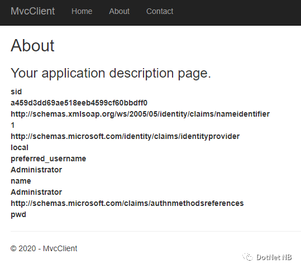Click the DotNet NB watermark icon

click(x=247, y=257)
